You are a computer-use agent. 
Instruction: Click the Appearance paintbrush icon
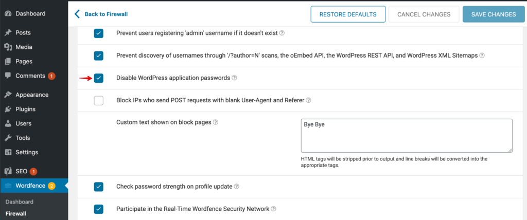tap(8, 95)
